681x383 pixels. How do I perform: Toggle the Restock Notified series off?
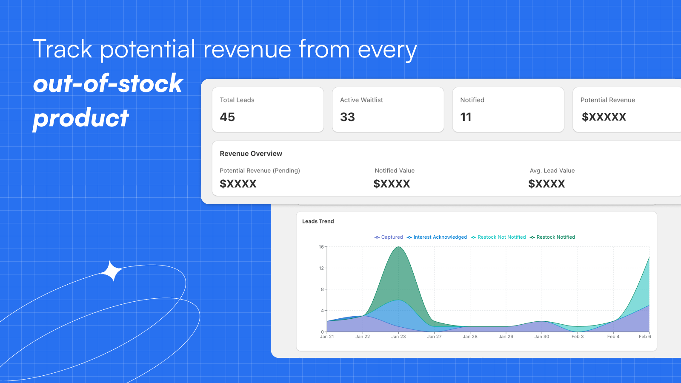click(x=552, y=237)
